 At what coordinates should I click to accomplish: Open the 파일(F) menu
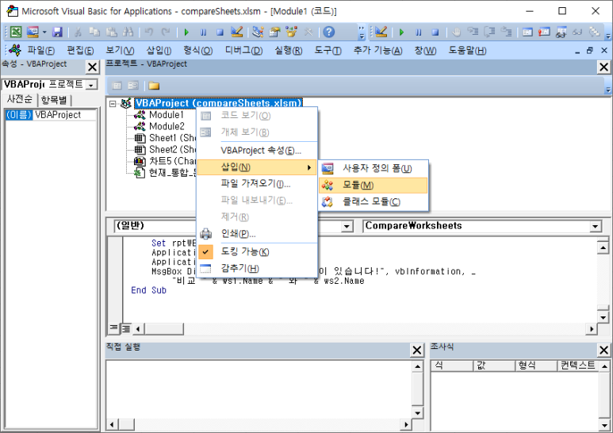pyautogui.click(x=40, y=51)
